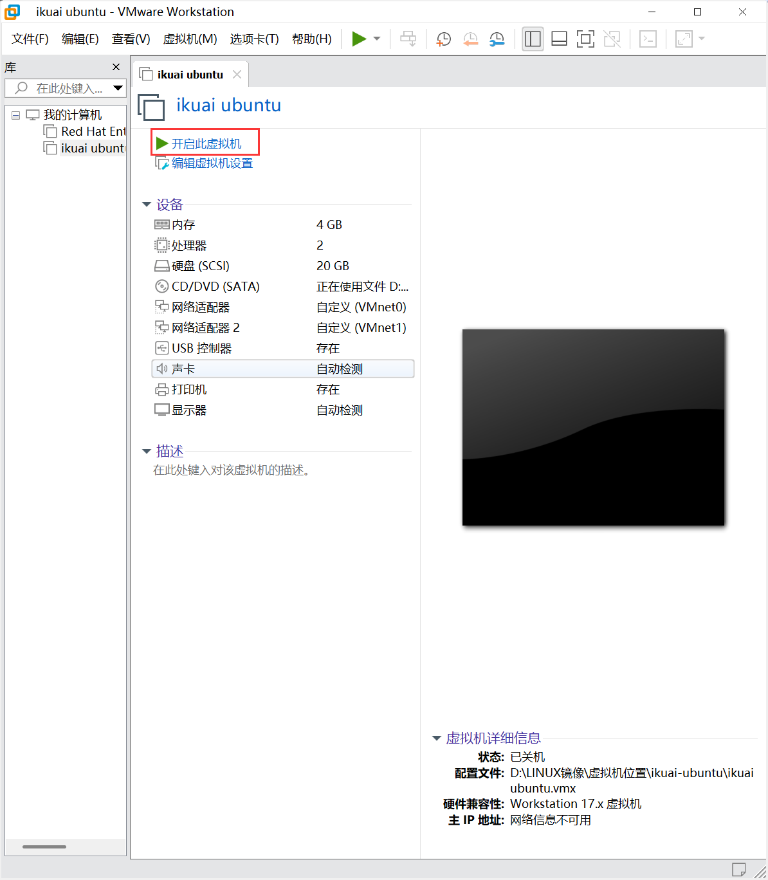Toggle the library sidebar view icon
Image resolution: width=768 pixels, height=880 pixels.
click(x=533, y=39)
